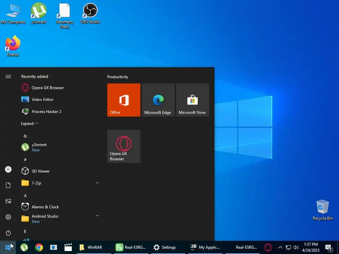Open the 7-Zip folder entry

(x=60, y=183)
